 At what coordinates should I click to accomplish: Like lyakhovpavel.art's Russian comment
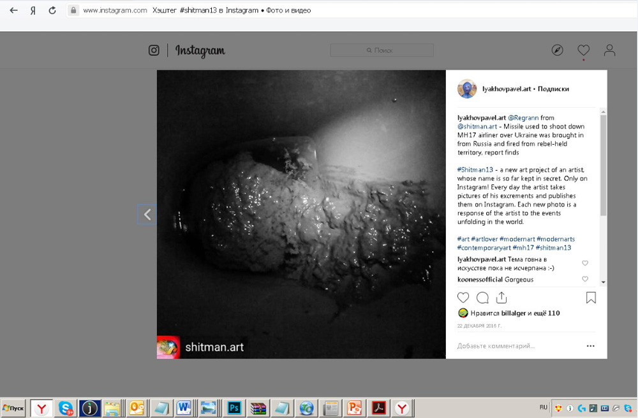(x=585, y=263)
